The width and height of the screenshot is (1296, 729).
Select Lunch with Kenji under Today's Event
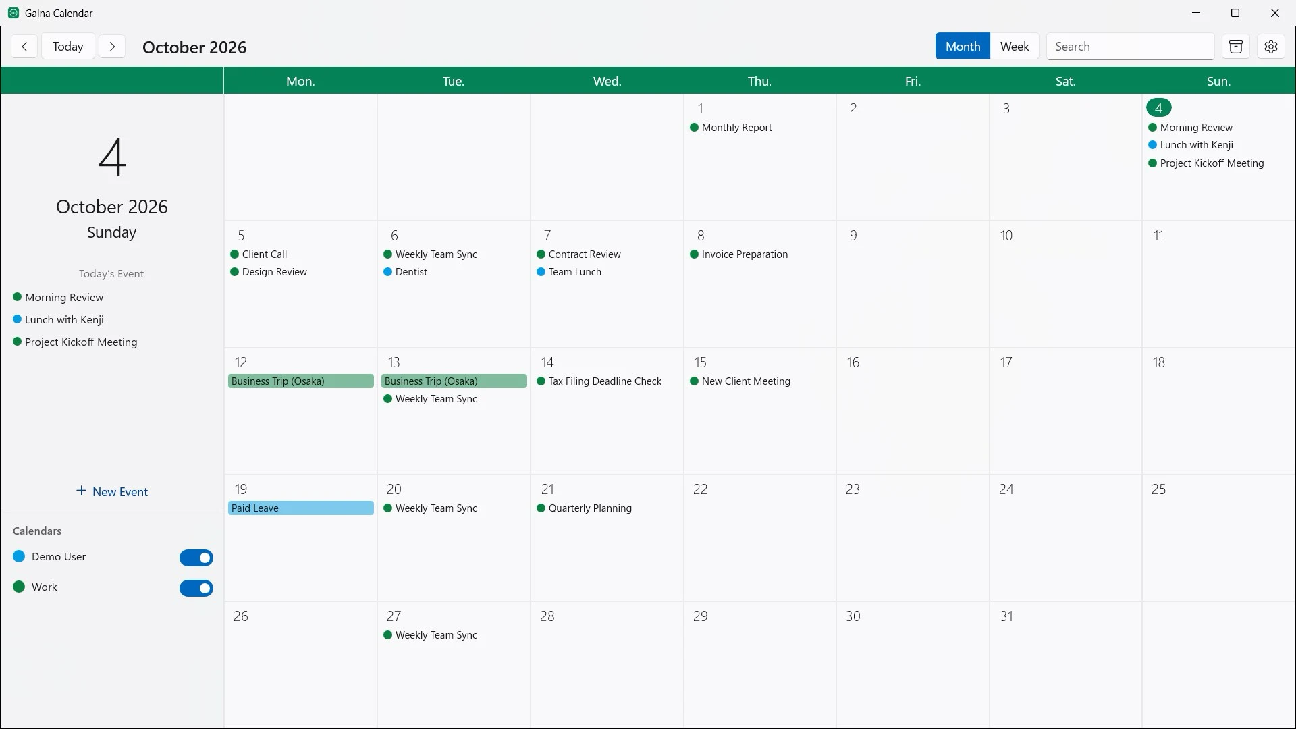pyautogui.click(x=58, y=319)
